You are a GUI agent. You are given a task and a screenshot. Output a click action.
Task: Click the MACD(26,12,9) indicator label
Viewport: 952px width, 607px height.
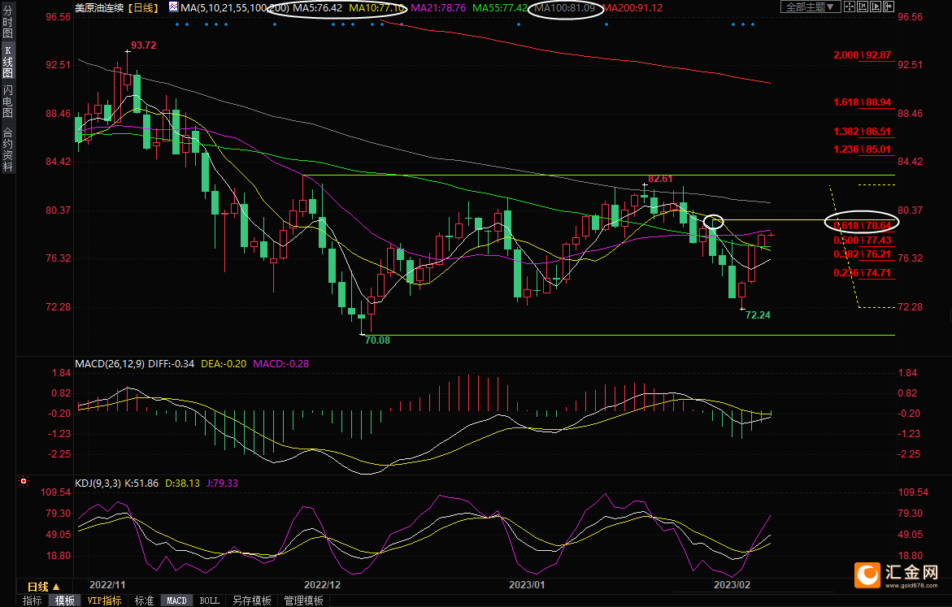[x=110, y=363]
